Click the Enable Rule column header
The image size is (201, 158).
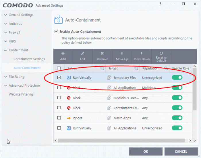(181, 68)
